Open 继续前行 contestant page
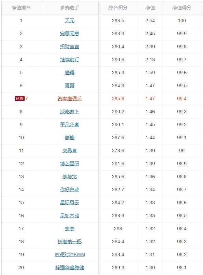 pyautogui.click(x=70, y=60)
